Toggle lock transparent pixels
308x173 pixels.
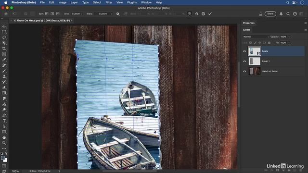point(250,43)
